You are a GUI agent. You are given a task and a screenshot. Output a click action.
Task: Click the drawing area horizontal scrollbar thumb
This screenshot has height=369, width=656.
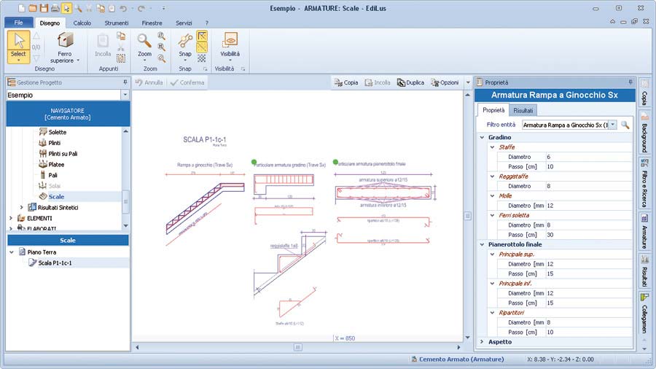(298, 347)
